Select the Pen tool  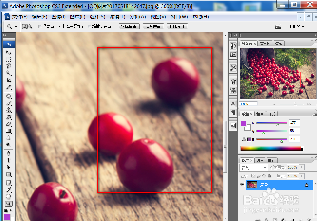[x=9, y=153]
